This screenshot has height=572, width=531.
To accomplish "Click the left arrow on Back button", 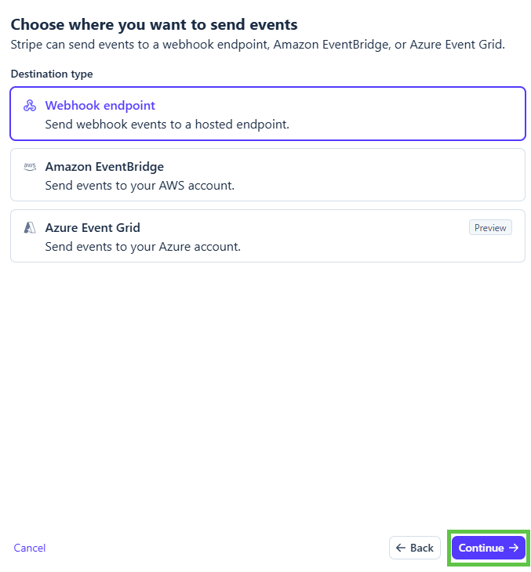I will [x=401, y=548].
